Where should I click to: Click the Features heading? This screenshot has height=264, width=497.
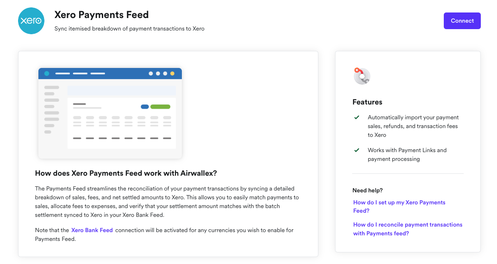tap(367, 102)
